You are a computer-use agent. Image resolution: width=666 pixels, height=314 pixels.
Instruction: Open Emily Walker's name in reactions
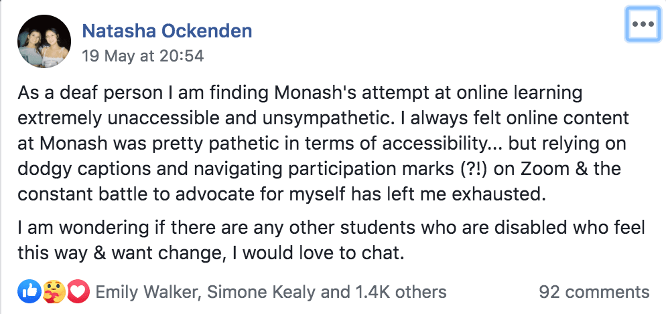pos(149,292)
